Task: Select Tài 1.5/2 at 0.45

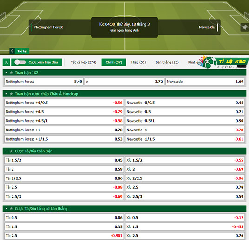Action: (x=64, y=160)
